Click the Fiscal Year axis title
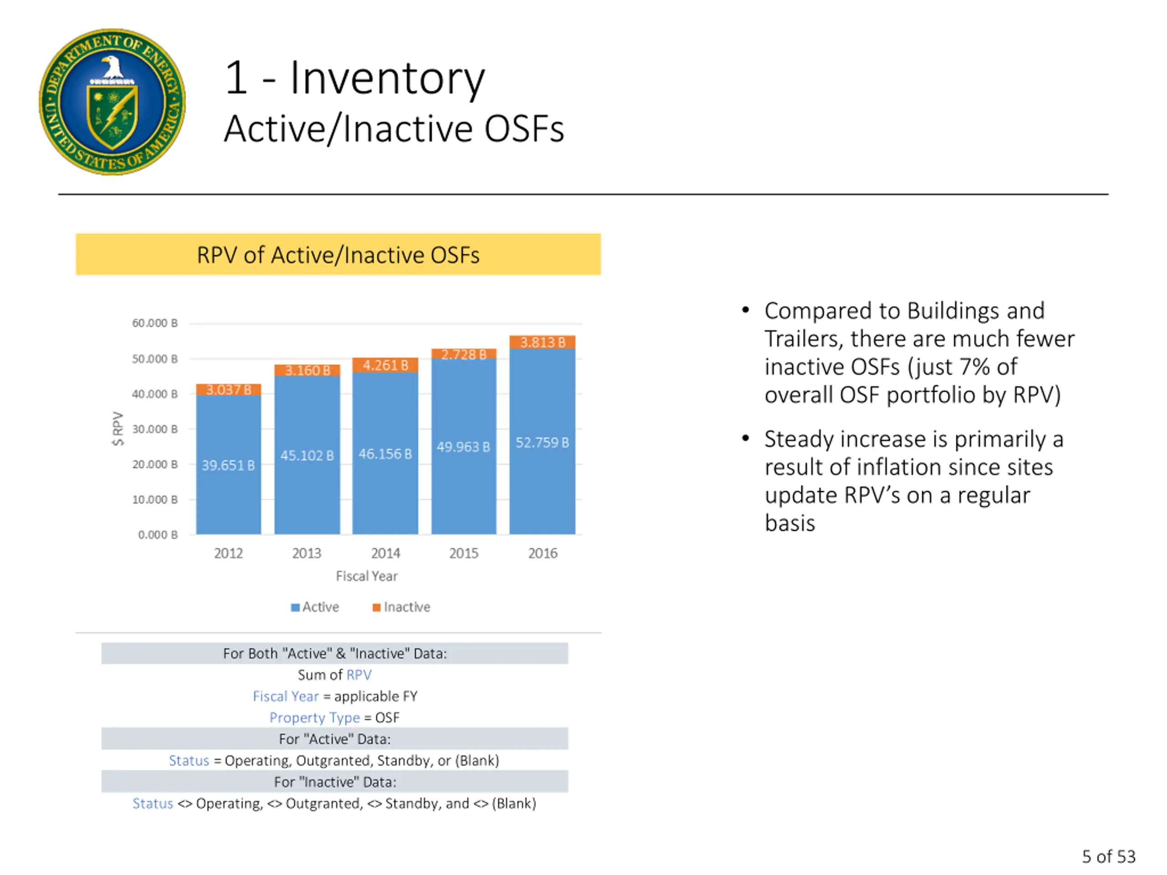The image size is (1167, 875). [x=367, y=576]
